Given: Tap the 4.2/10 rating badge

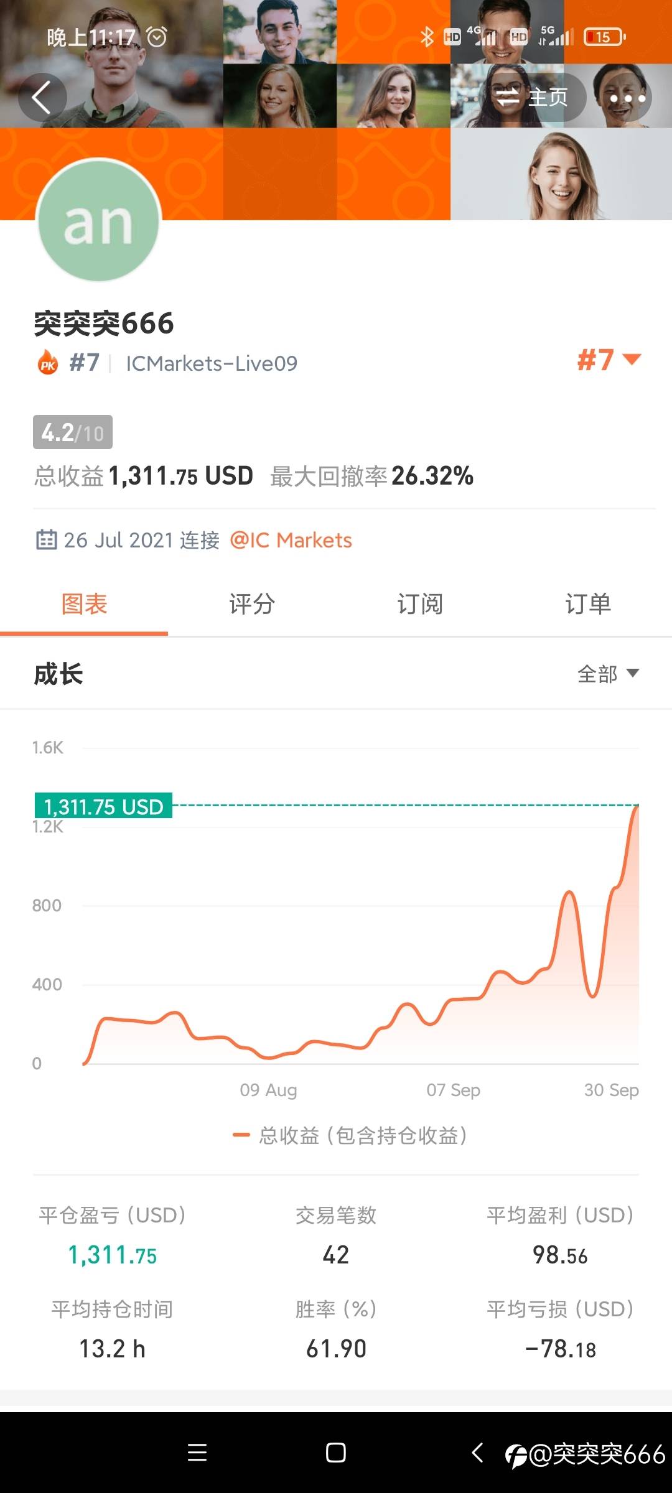Looking at the screenshot, I should 73,432.
